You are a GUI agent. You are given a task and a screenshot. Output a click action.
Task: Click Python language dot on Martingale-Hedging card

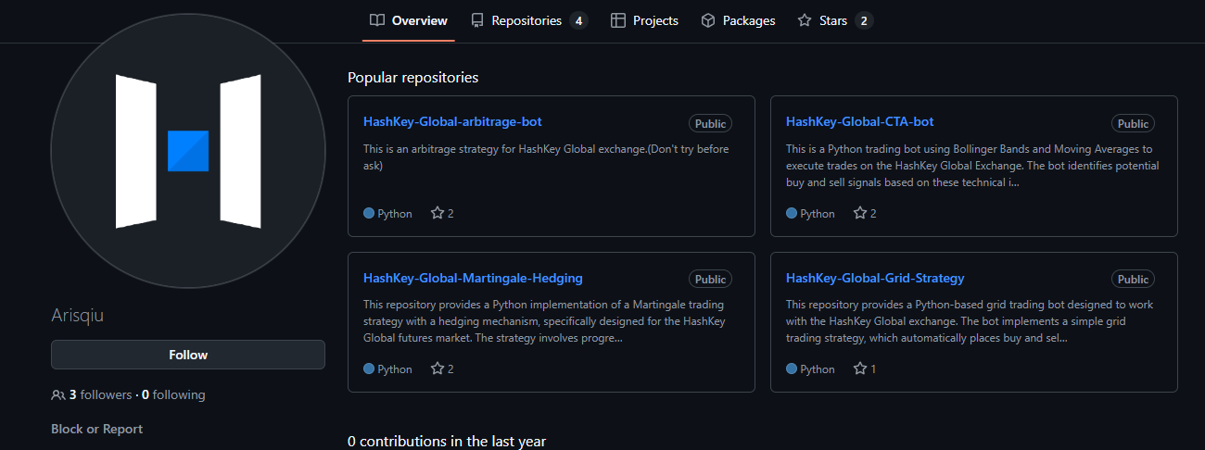[369, 369]
